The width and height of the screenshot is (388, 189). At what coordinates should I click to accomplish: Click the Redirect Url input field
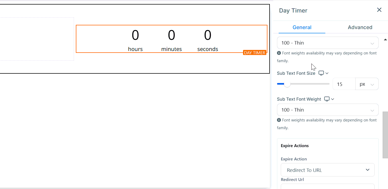[327, 186]
